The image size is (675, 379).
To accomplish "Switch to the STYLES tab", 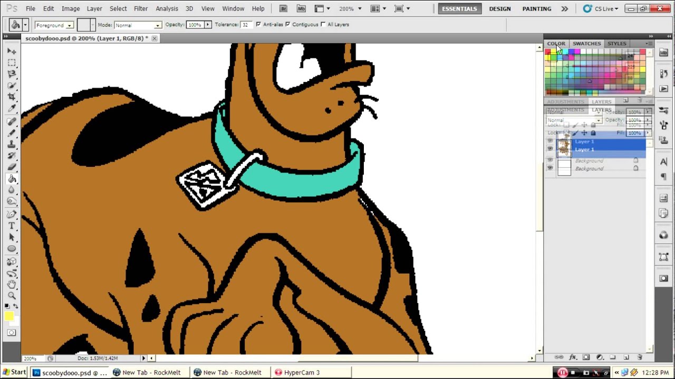I will tap(616, 44).
